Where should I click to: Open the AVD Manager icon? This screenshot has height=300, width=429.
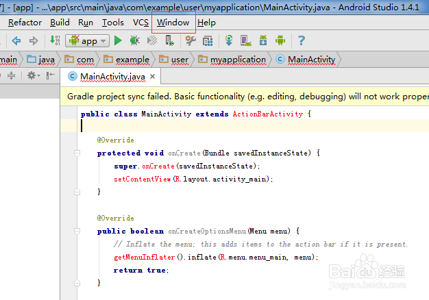(x=246, y=40)
